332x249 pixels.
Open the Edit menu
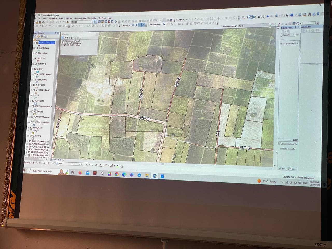(39, 18)
